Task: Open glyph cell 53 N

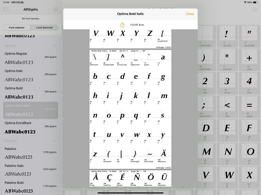Action: click(x=227, y=154)
